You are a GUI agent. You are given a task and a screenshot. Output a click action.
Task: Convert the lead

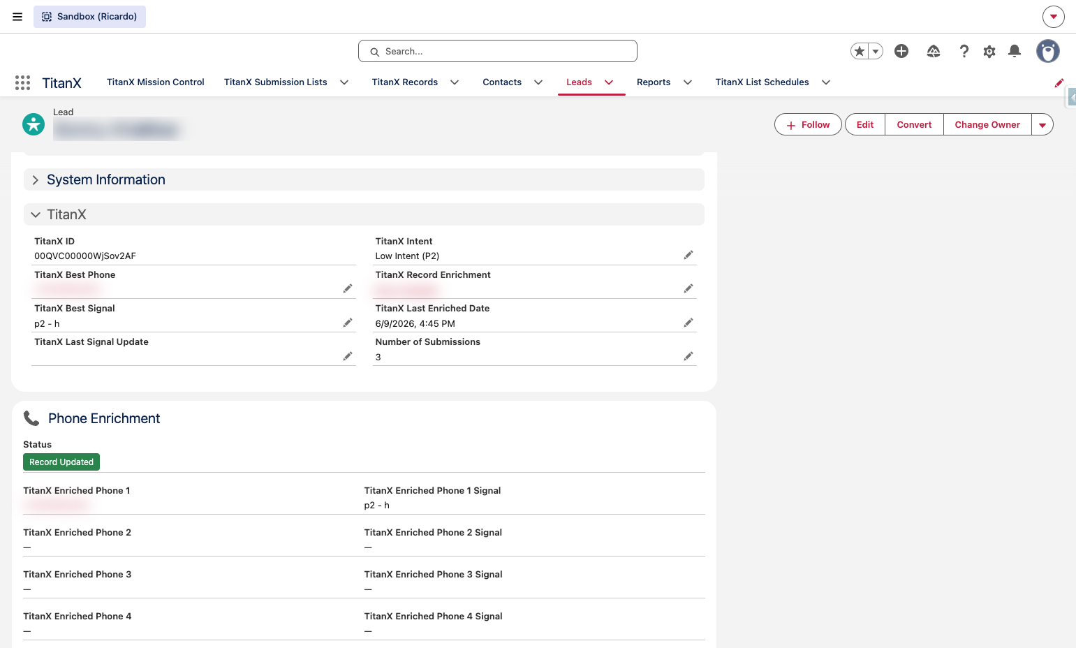tap(914, 125)
